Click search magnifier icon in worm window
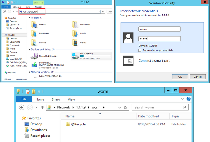Viewport: 210px width, 142px height. (184, 107)
